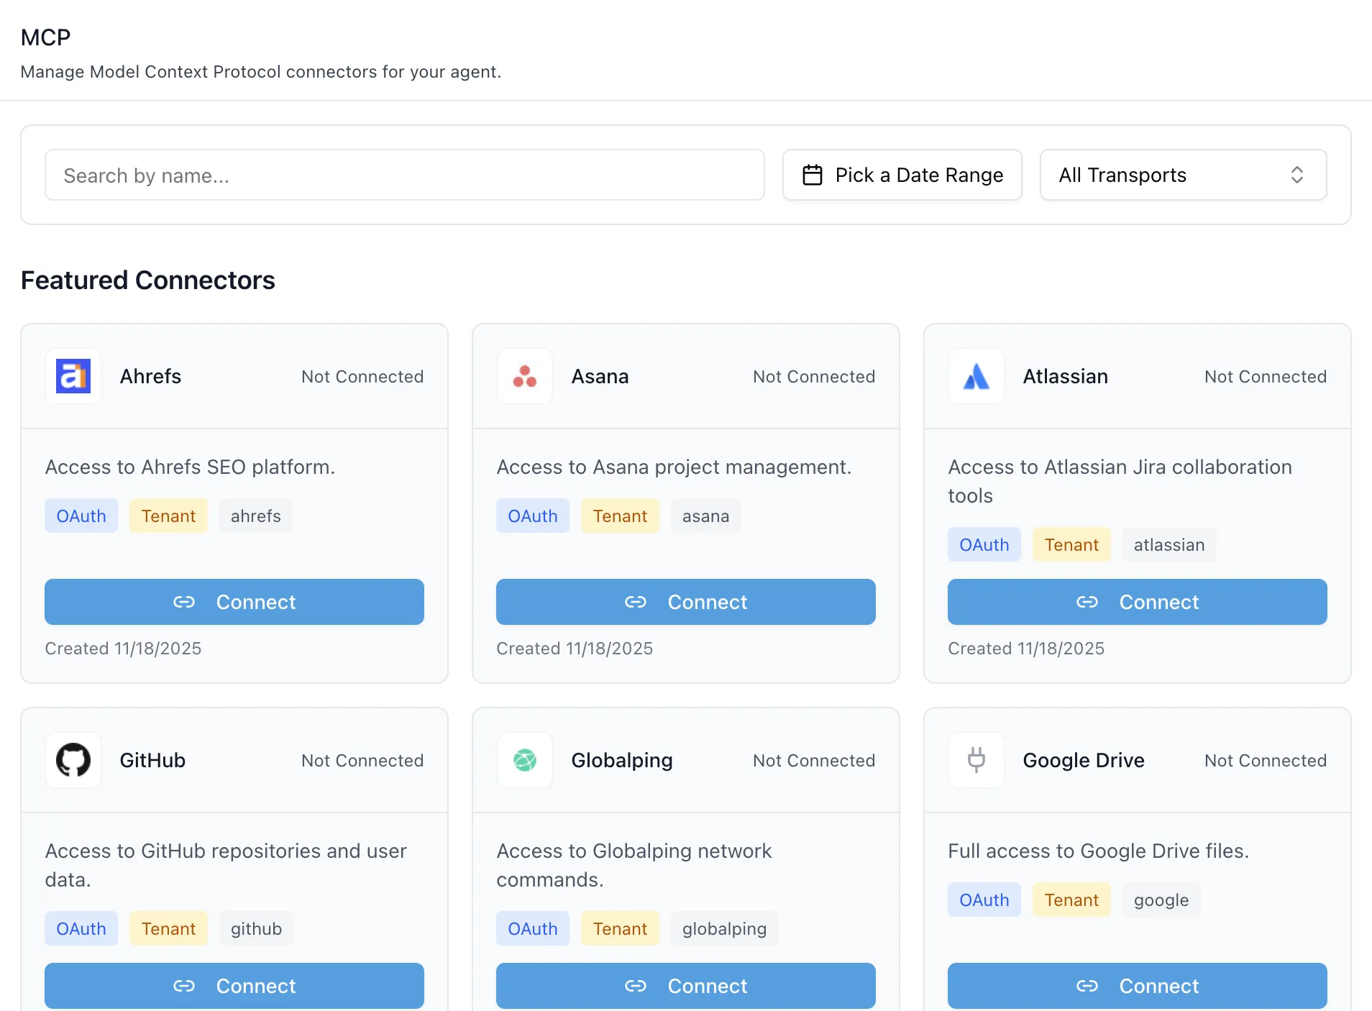Click the asana slug tag

pyautogui.click(x=706, y=516)
